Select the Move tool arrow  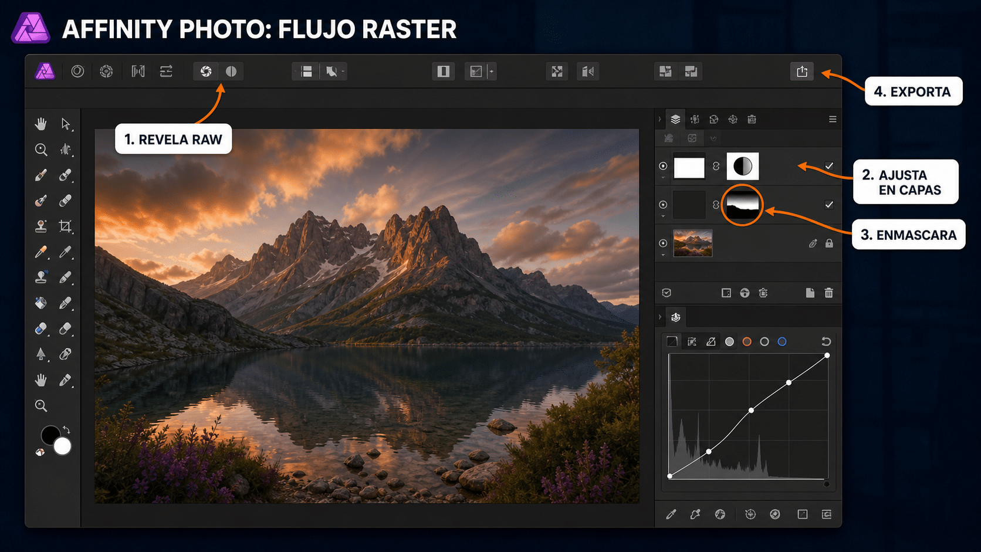(x=66, y=124)
